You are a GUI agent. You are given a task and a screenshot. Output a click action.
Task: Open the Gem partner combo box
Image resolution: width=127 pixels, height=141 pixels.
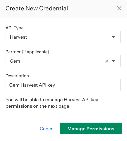tap(63, 61)
